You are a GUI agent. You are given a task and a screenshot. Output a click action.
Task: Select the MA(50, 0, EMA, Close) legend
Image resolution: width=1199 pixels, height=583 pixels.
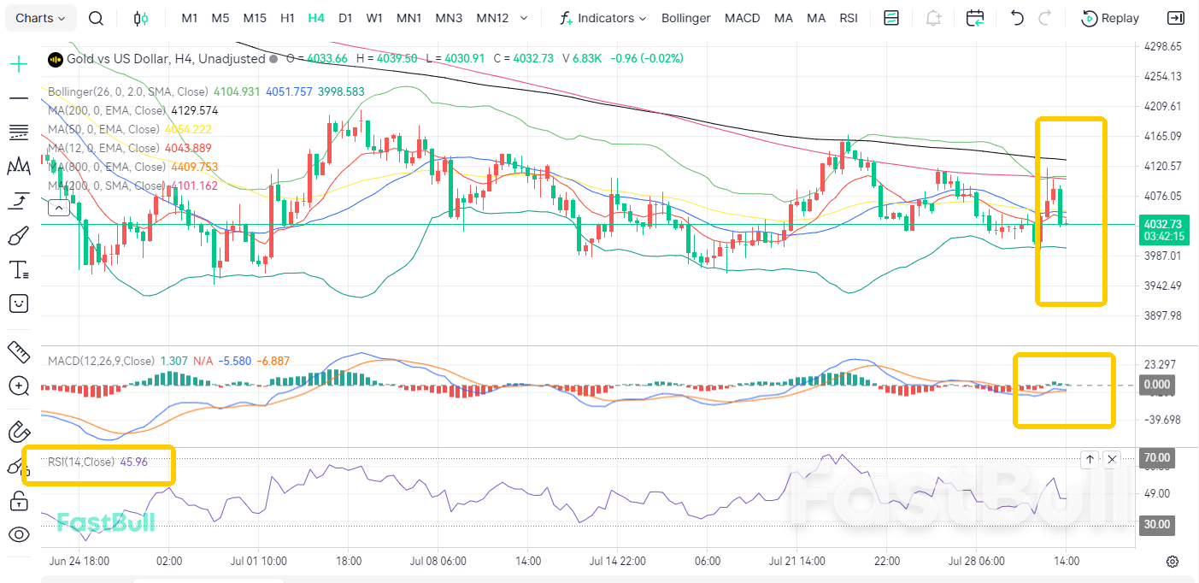point(103,129)
